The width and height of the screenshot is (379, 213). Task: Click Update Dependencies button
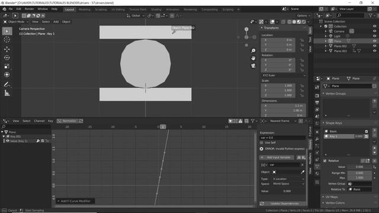coord(282,204)
